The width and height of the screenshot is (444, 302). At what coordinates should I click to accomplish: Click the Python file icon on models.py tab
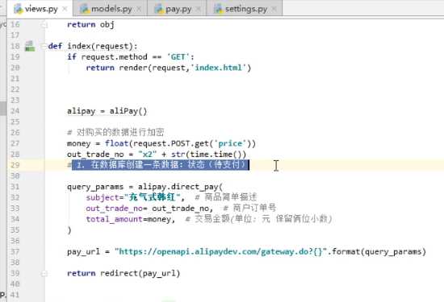point(85,10)
